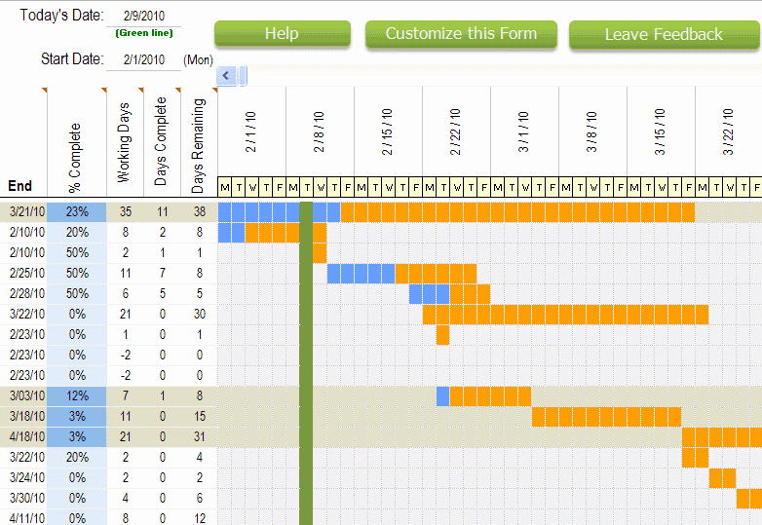Select Days Remaining value 15
This screenshot has height=525, width=762.
199,416
